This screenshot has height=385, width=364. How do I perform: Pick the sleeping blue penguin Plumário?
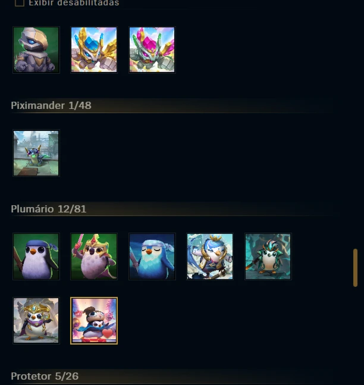[x=152, y=256]
